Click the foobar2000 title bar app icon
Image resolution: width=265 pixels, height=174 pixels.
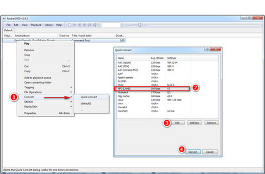click(4, 19)
